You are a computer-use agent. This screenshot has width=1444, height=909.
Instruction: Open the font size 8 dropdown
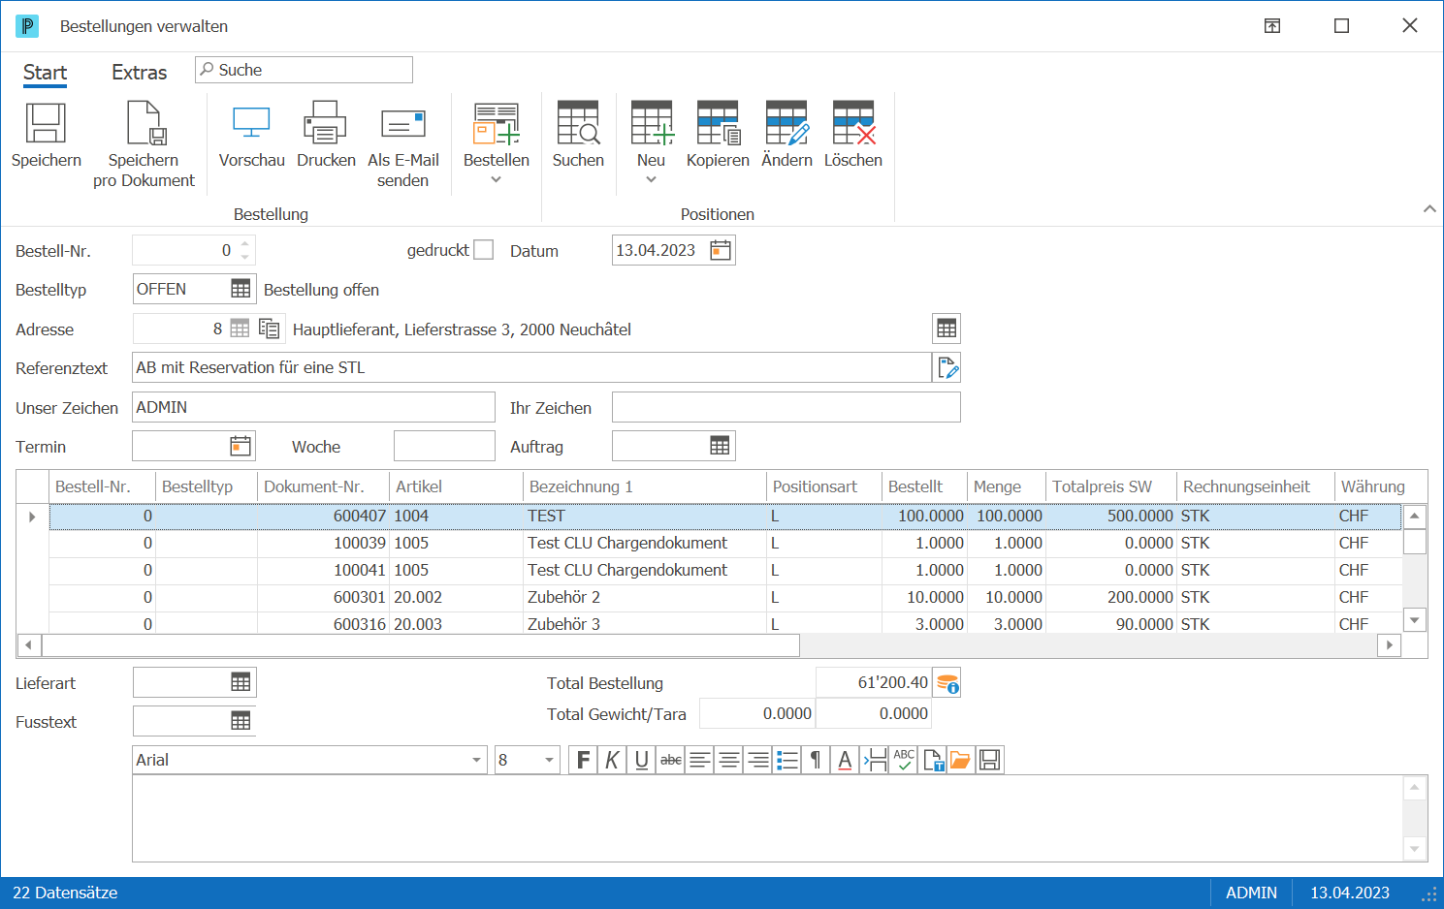pos(549,760)
